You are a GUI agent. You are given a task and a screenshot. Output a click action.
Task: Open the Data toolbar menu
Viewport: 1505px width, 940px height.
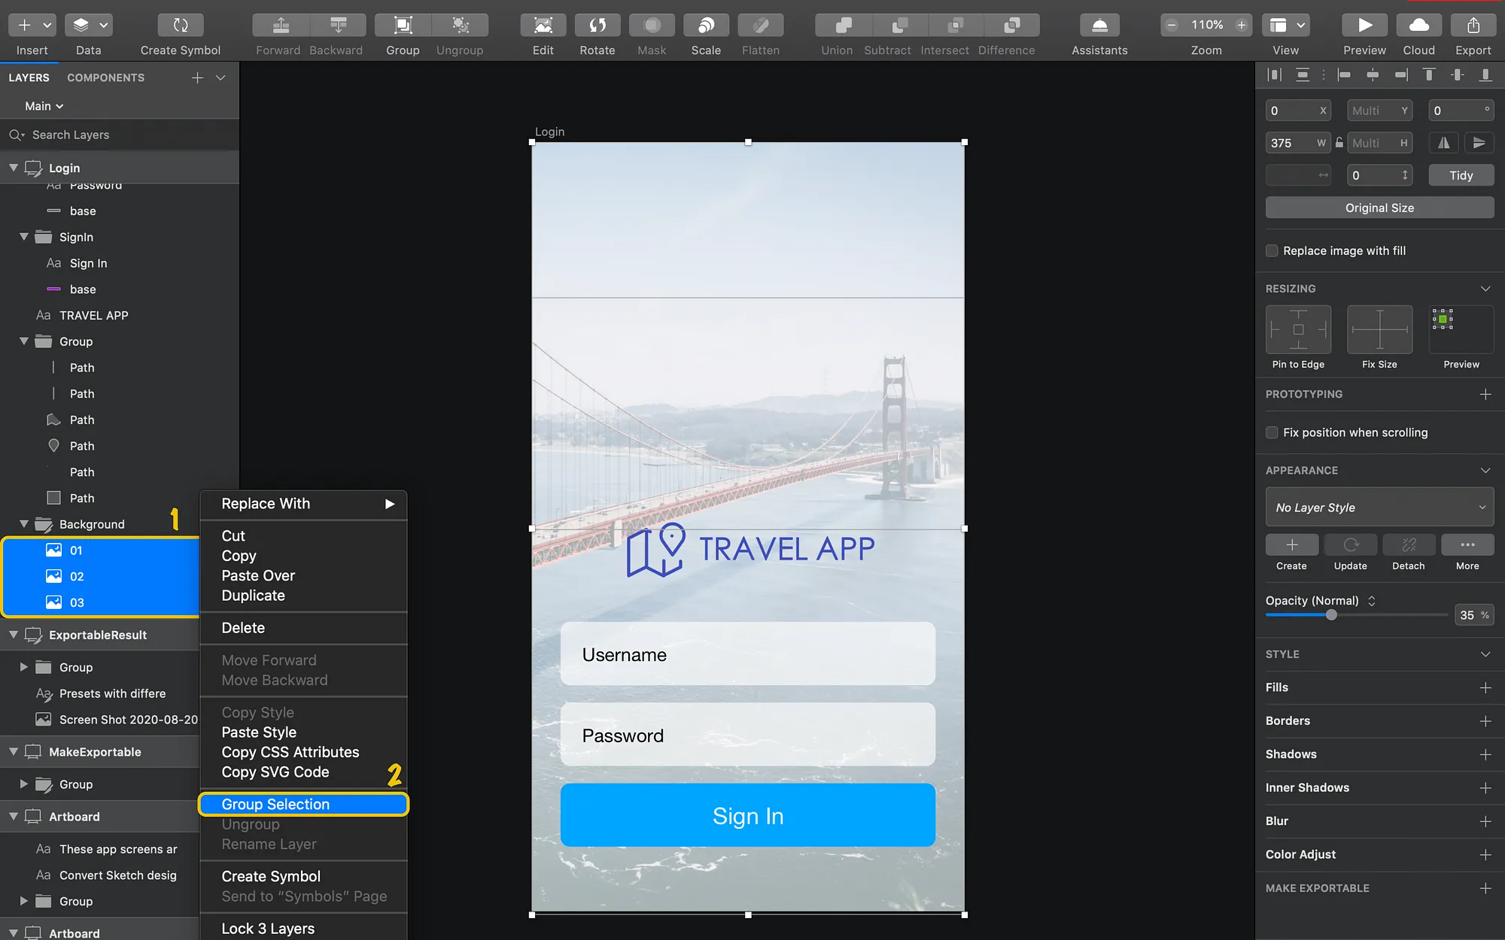click(88, 26)
